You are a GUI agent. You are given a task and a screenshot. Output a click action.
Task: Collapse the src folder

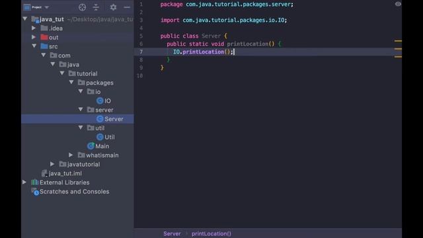34,46
